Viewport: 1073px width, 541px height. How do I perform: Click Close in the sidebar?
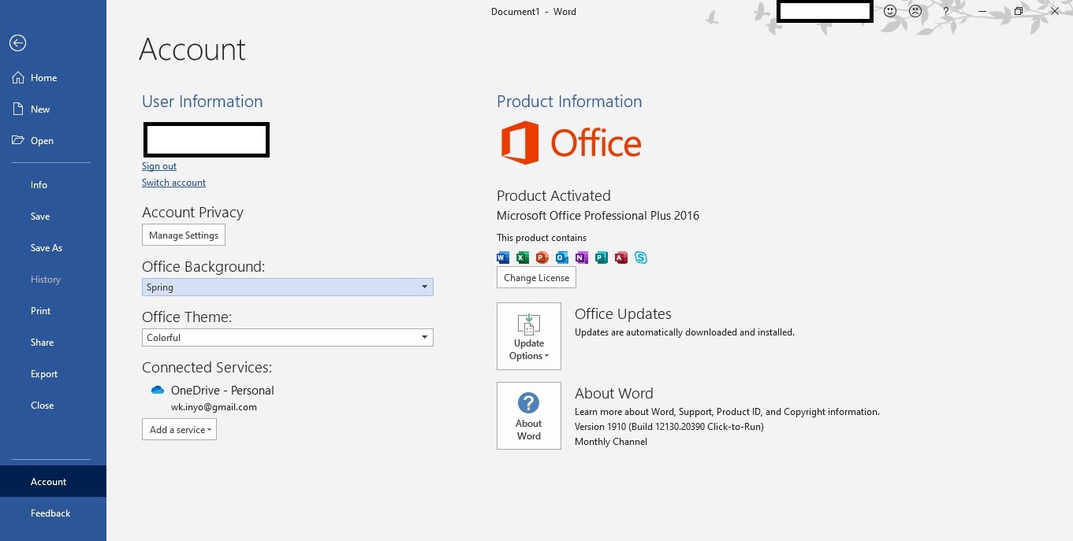(x=53, y=406)
